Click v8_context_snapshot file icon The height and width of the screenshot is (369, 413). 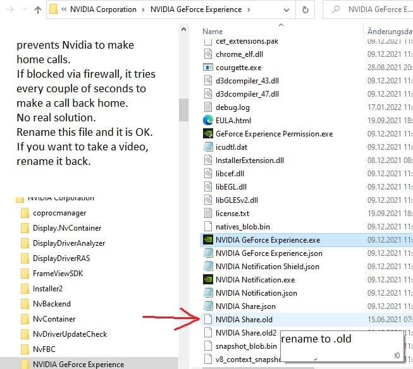click(x=208, y=360)
